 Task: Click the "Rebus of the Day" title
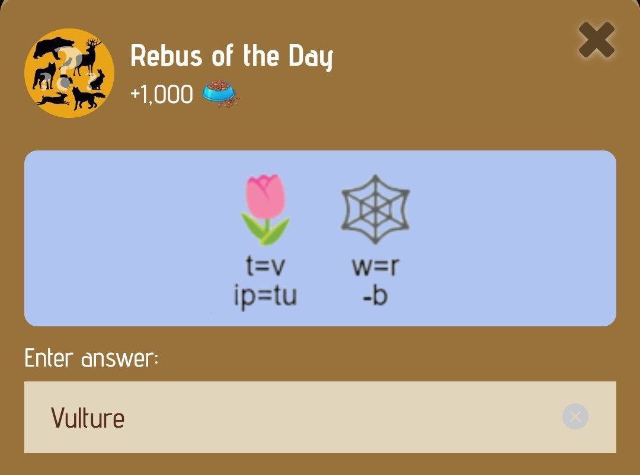click(x=232, y=56)
